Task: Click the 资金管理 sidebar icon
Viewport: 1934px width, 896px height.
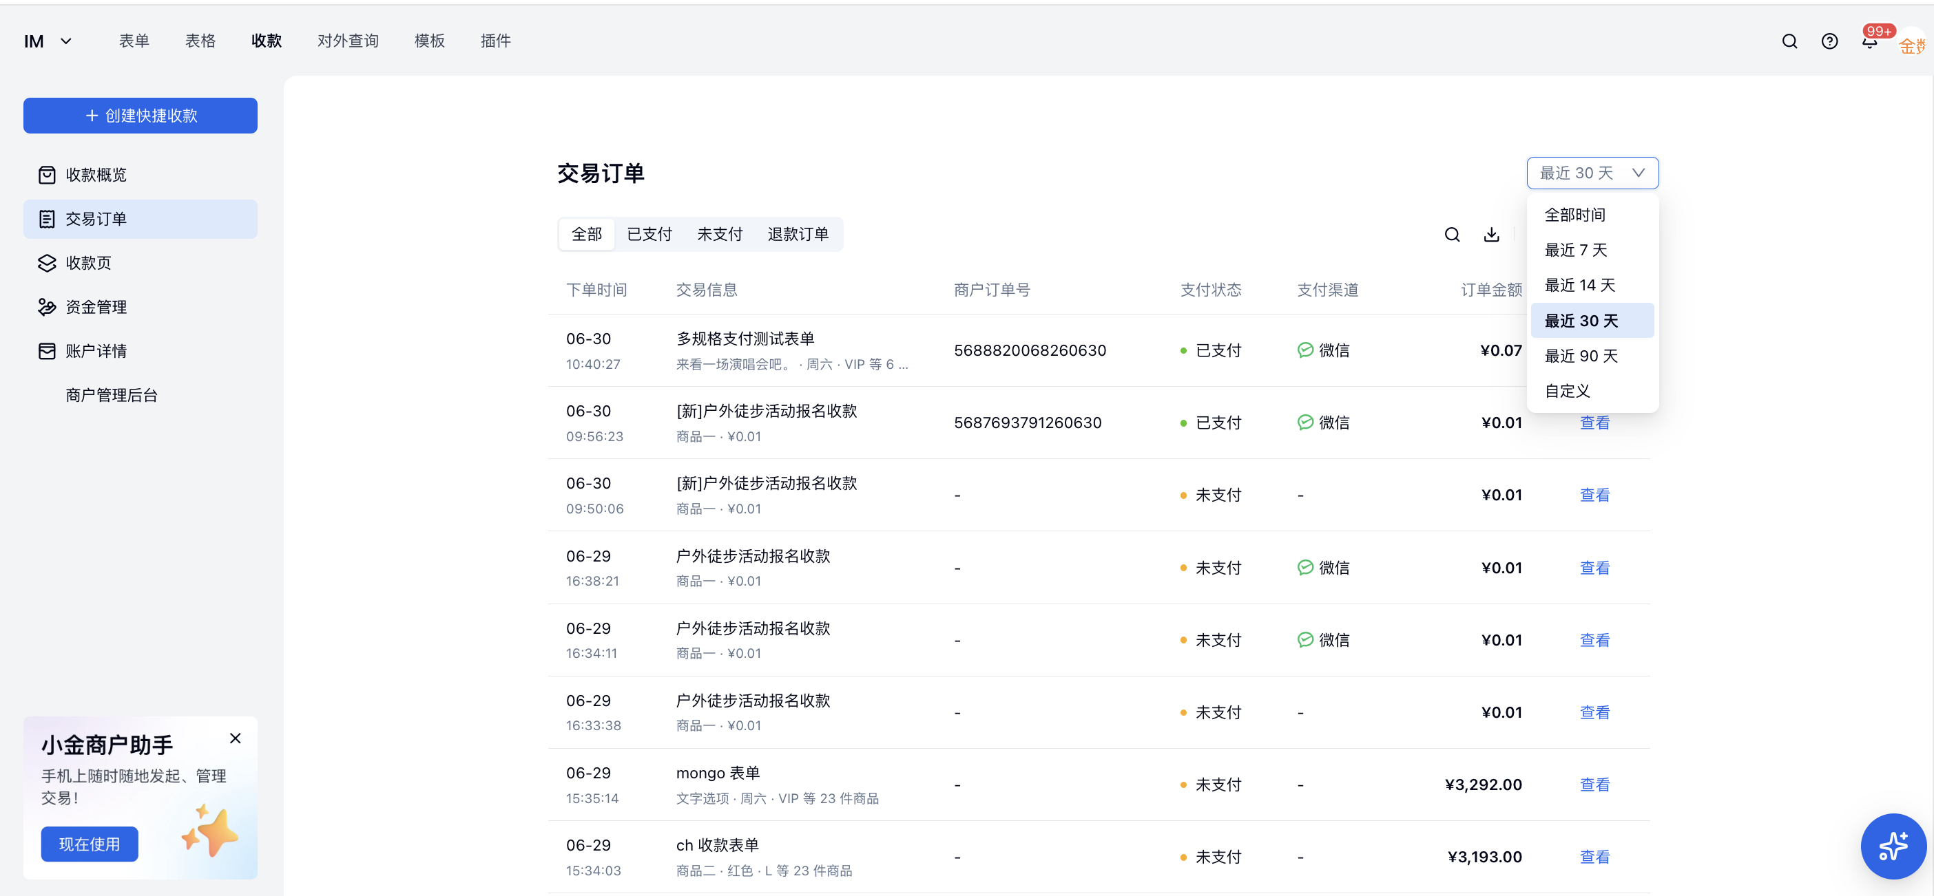Action: coord(47,307)
